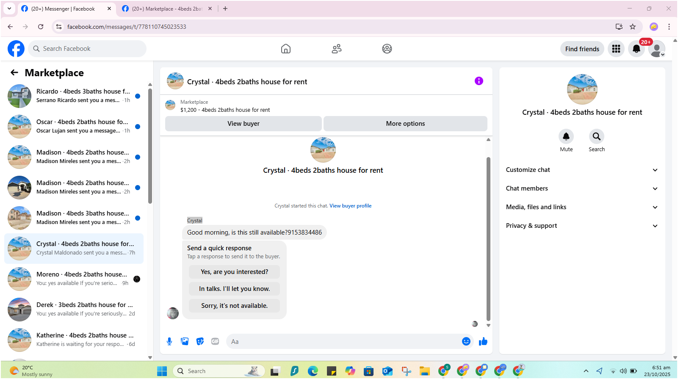Click the Facebook logo
This screenshot has height=379, width=678.
click(x=16, y=49)
